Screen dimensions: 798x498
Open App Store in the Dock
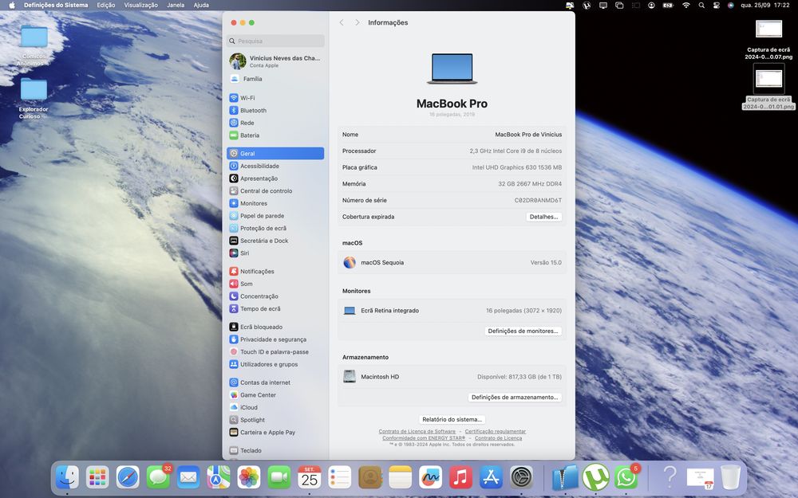tap(491, 477)
